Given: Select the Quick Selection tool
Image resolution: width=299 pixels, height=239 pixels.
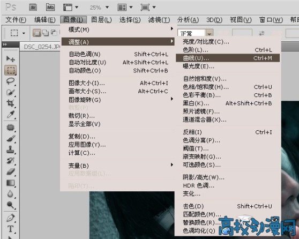Looking at the screenshot, I should tap(11, 92).
